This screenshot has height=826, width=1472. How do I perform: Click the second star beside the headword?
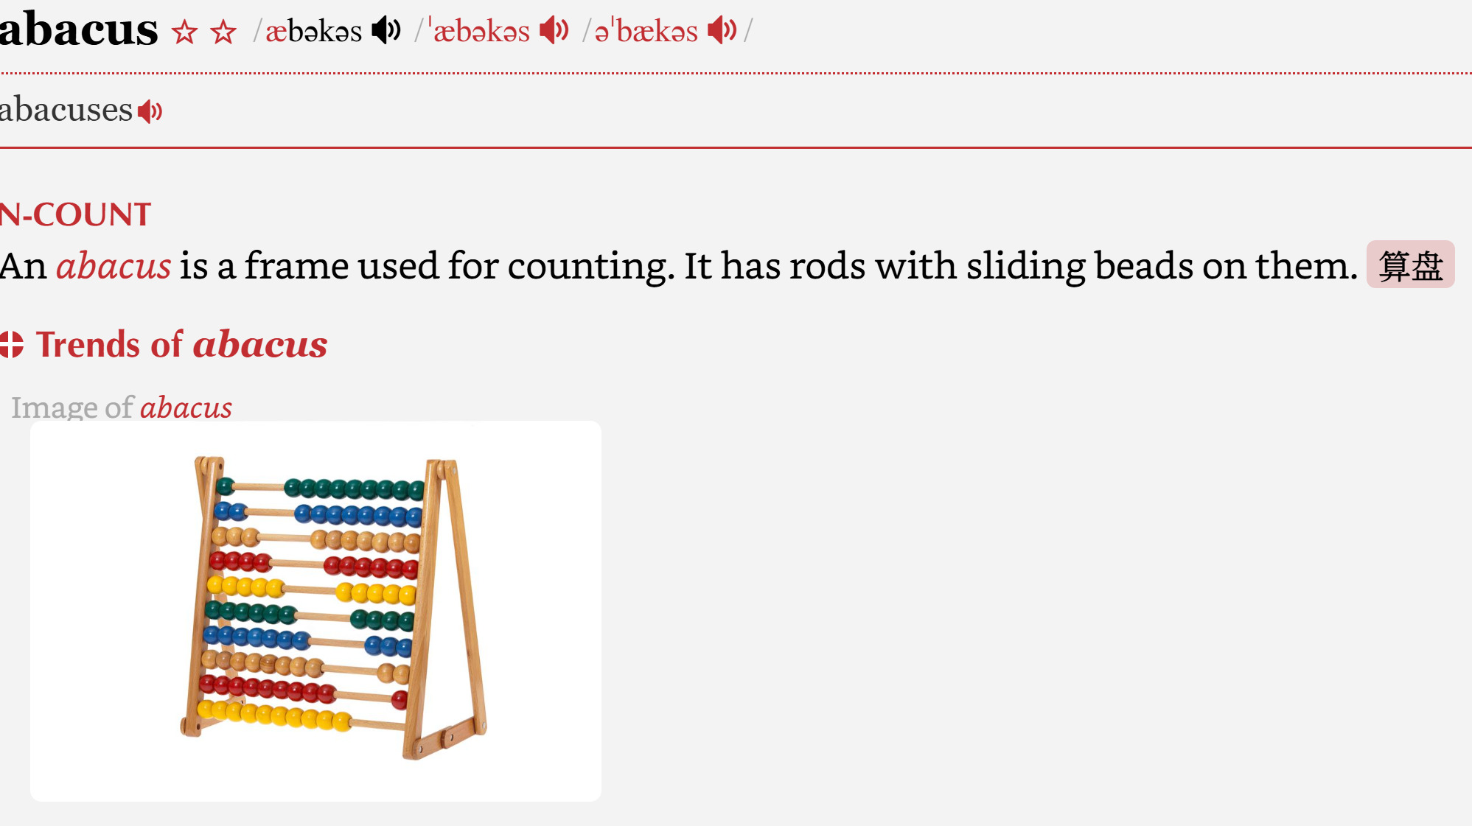click(x=223, y=32)
